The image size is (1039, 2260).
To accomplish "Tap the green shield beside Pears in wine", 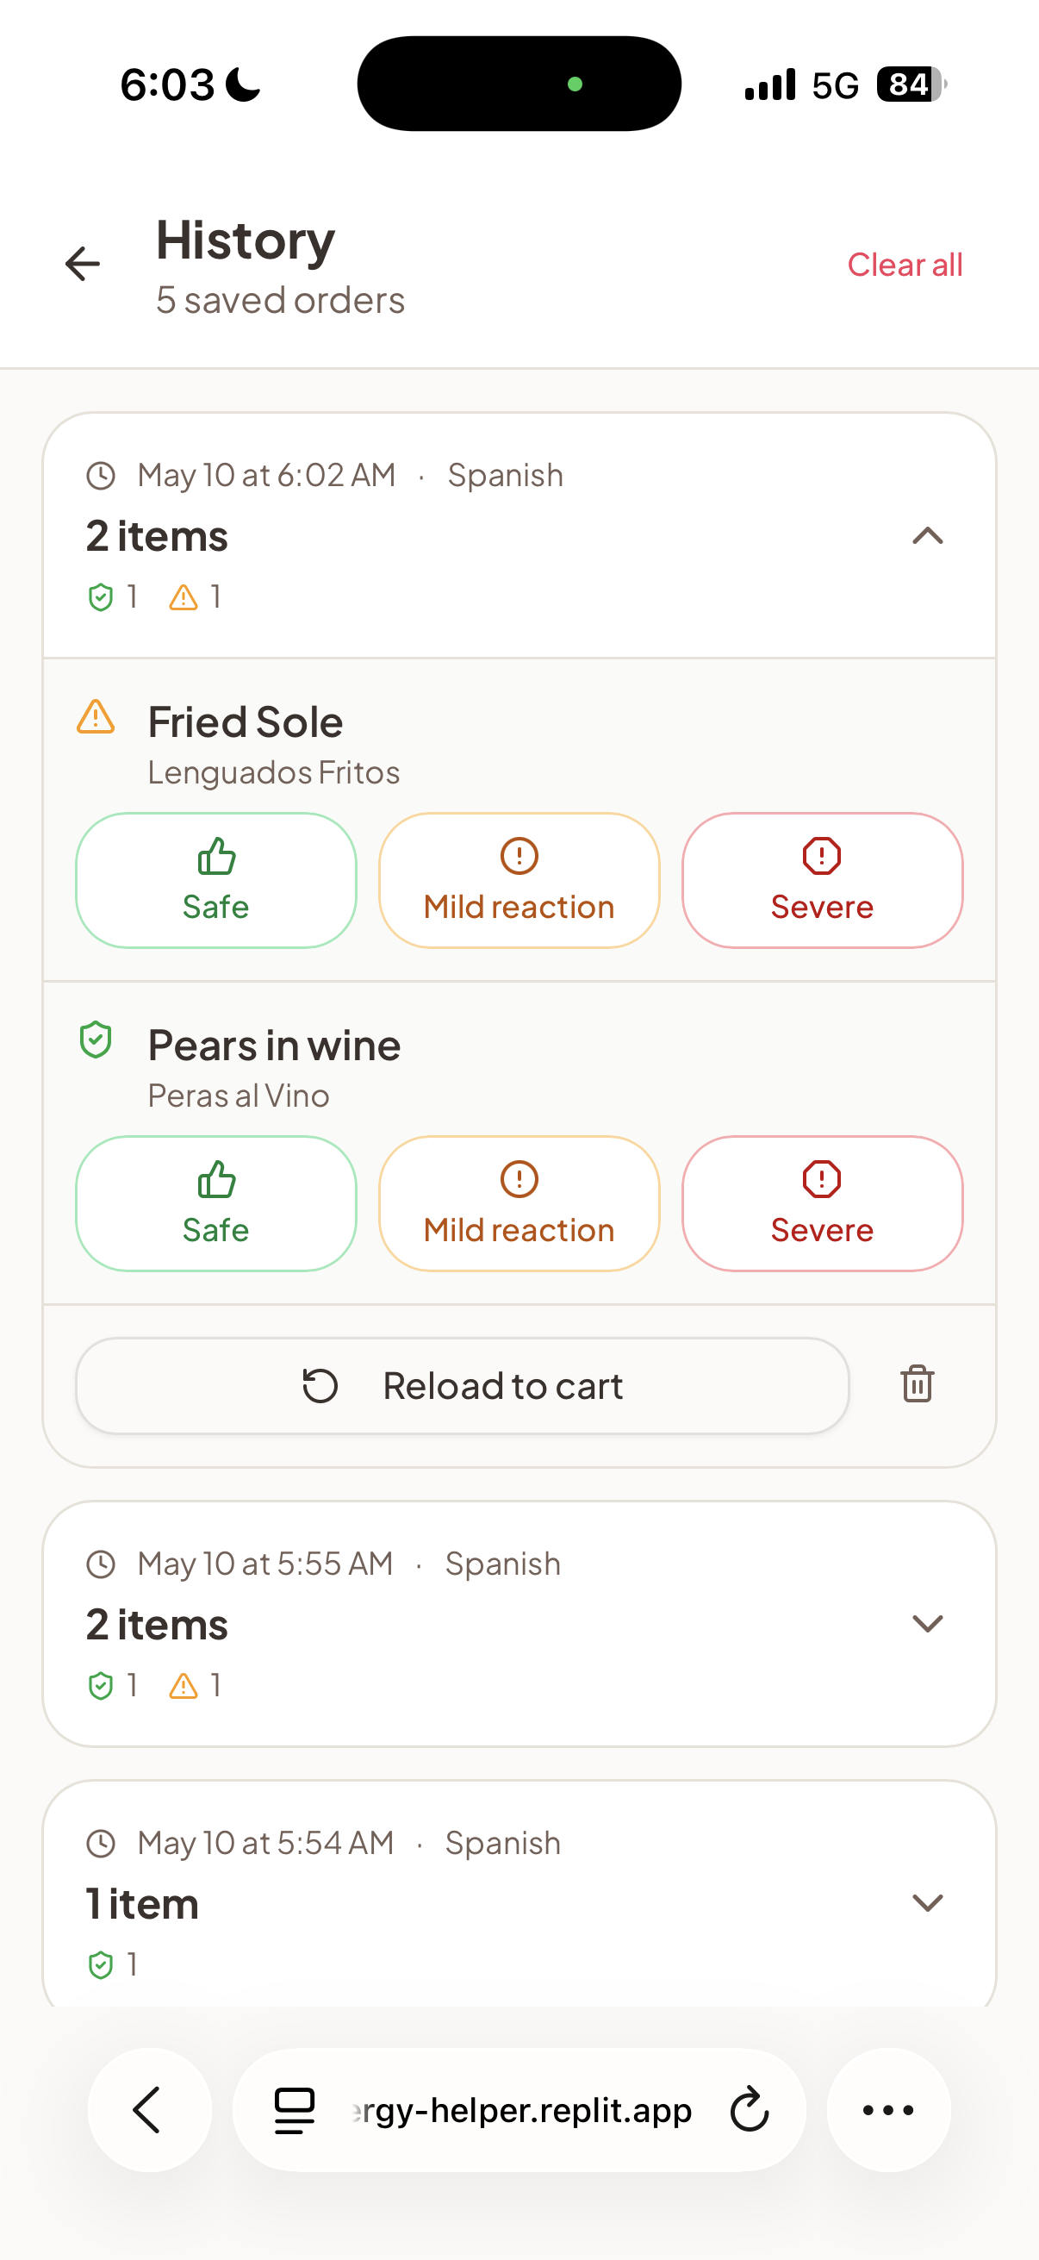I will coord(96,1040).
